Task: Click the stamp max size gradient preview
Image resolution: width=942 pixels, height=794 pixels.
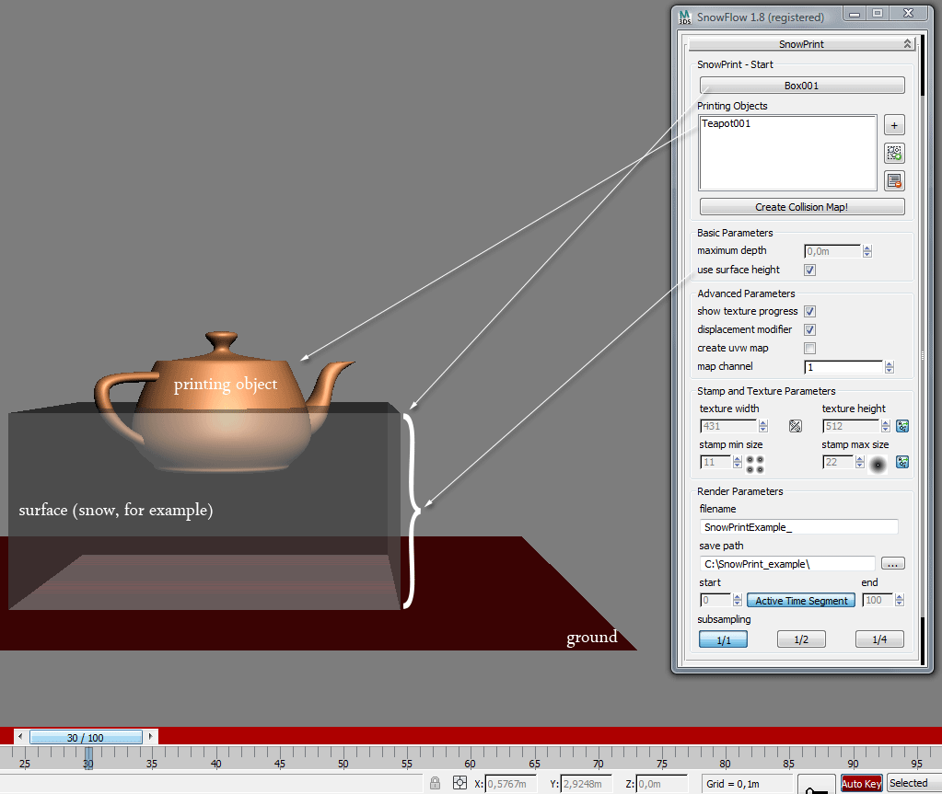Action: point(878,465)
